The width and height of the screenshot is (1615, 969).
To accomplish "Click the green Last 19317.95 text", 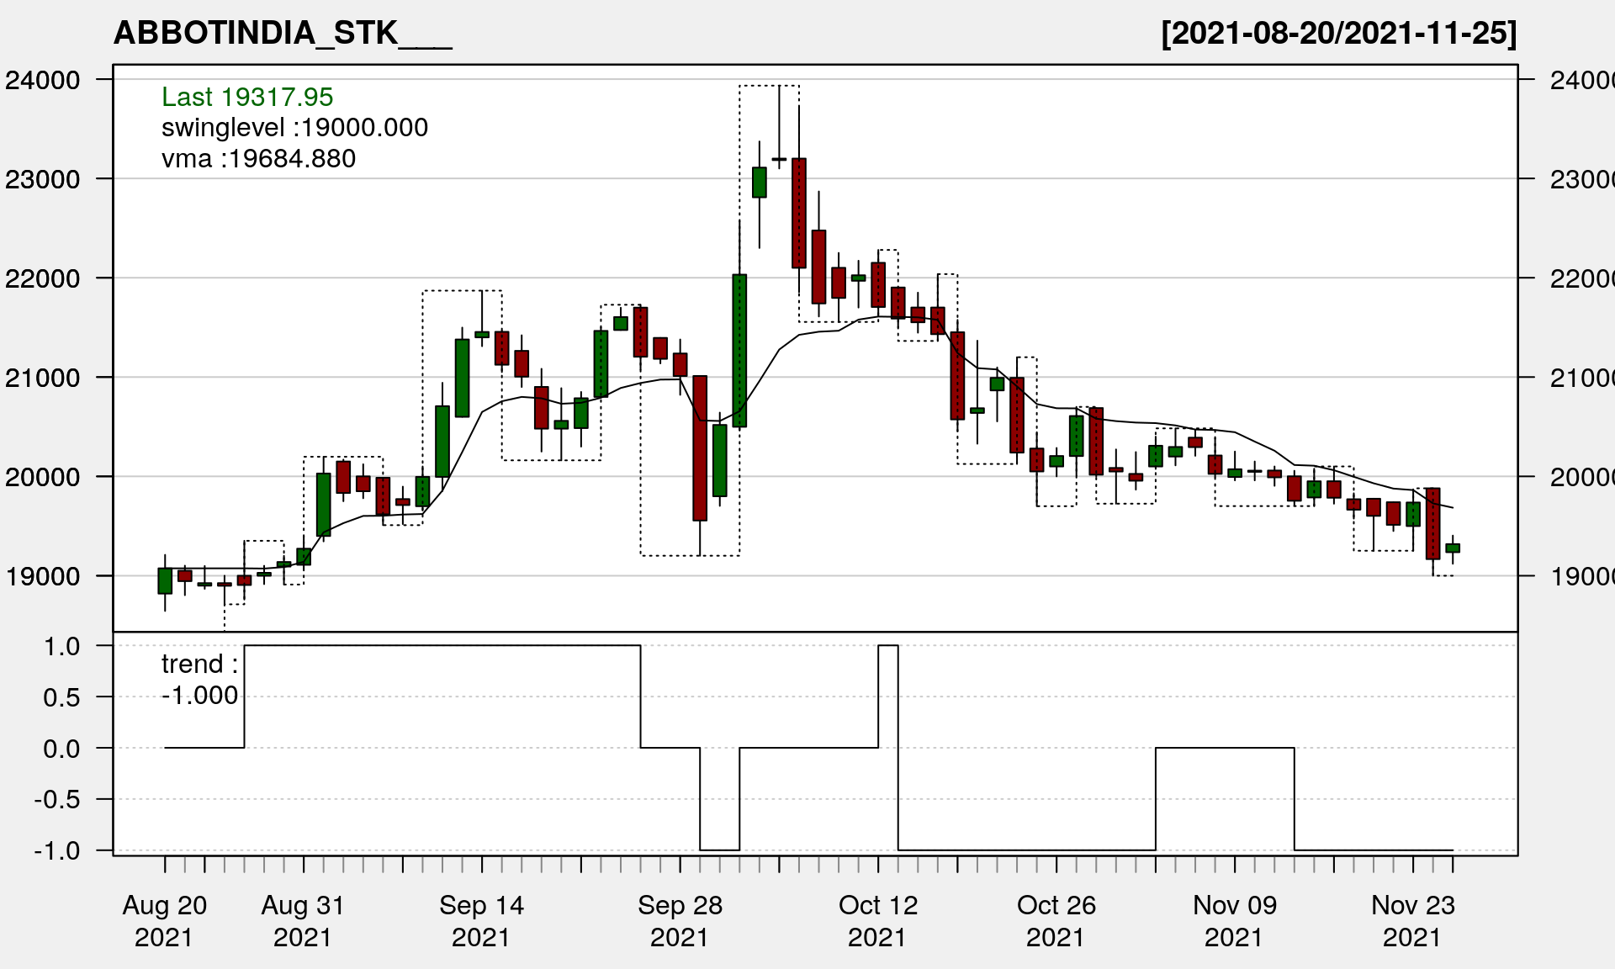I will (247, 97).
